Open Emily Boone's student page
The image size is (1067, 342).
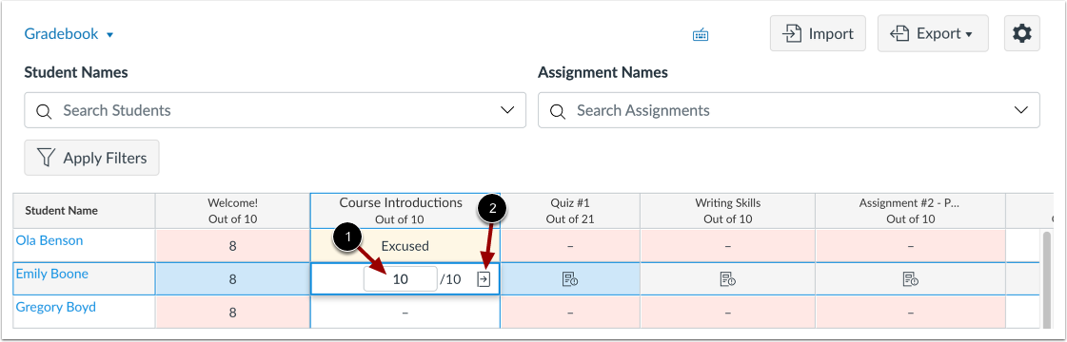[51, 275]
